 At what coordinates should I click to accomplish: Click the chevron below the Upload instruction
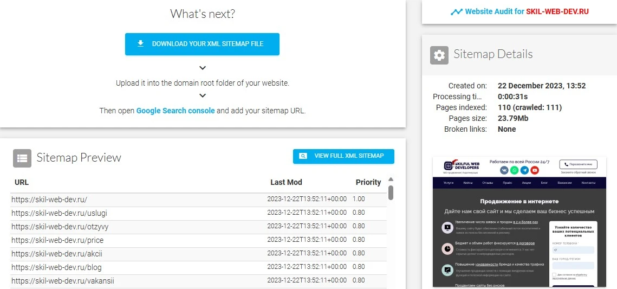click(203, 95)
